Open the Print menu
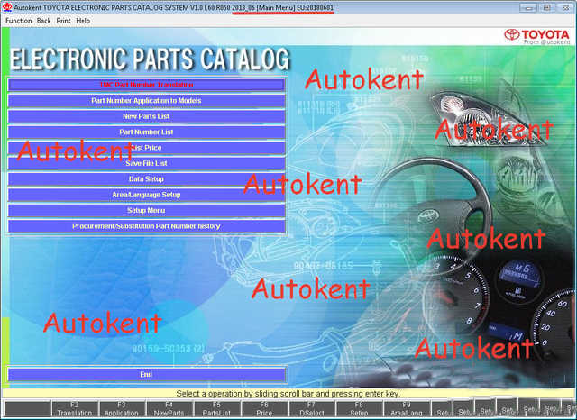Viewport: 577px width, 420px height. point(63,21)
